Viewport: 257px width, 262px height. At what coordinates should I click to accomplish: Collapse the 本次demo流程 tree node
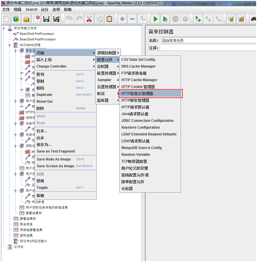[x=10, y=45]
